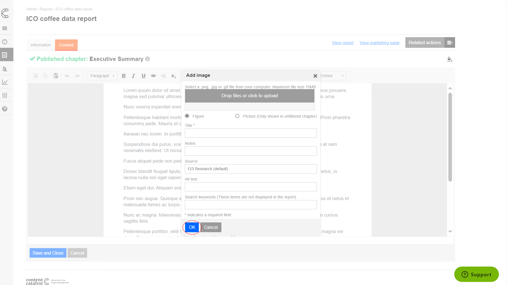Select the Content tab
507x285 pixels.
tap(66, 45)
